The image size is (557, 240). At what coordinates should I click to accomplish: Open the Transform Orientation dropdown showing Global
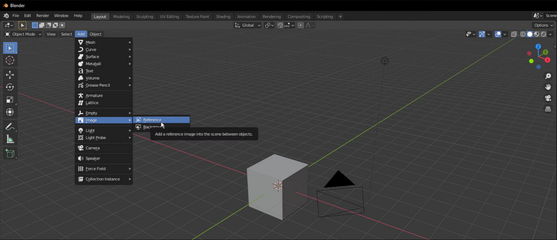[x=247, y=25]
